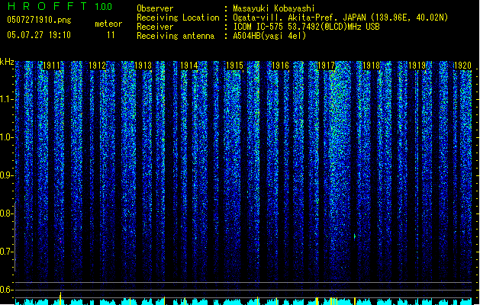Click the Receiving Location label

tap(178, 18)
